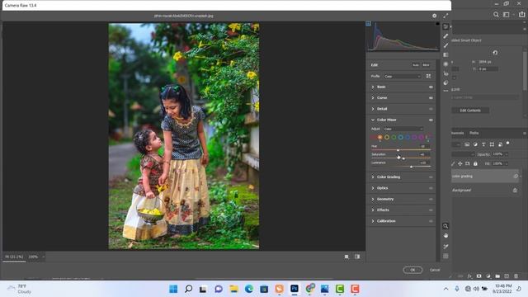Select the aqua color channel circle
528x297 pixels.
pos(401,138)
